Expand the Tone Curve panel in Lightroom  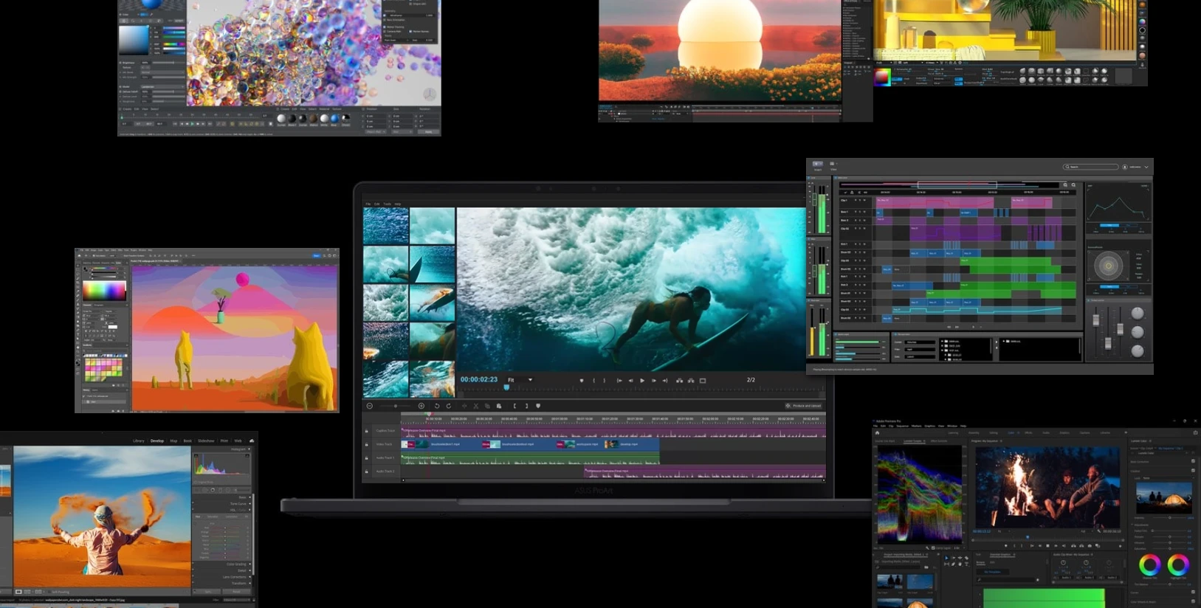coord(238,503)
